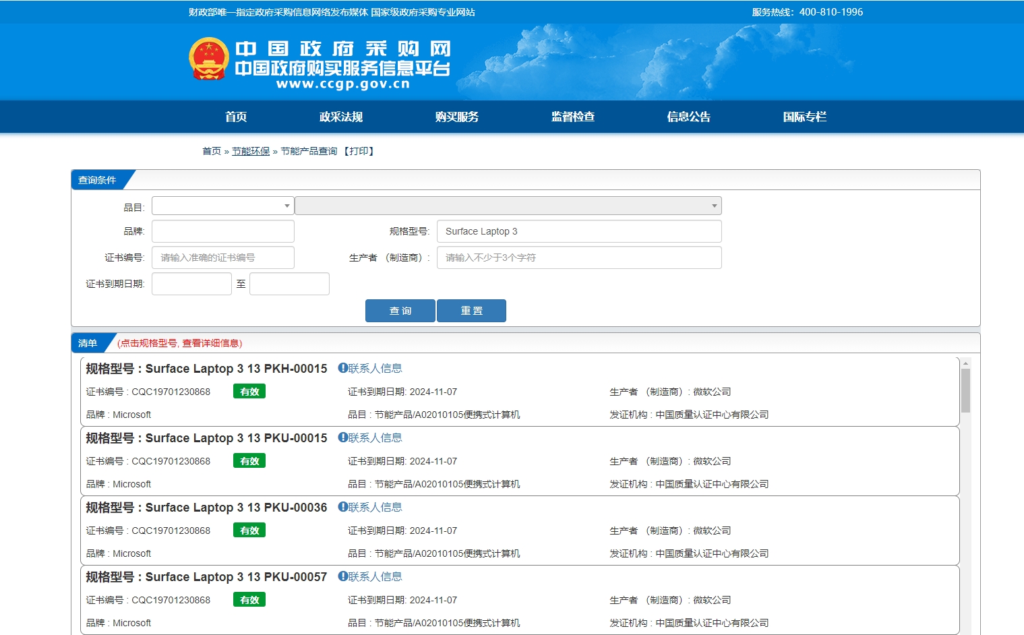Screen dimensions: 1024x635
Task: Click info icon beside PKU-00057 contact link
Action: pos(342,576)
